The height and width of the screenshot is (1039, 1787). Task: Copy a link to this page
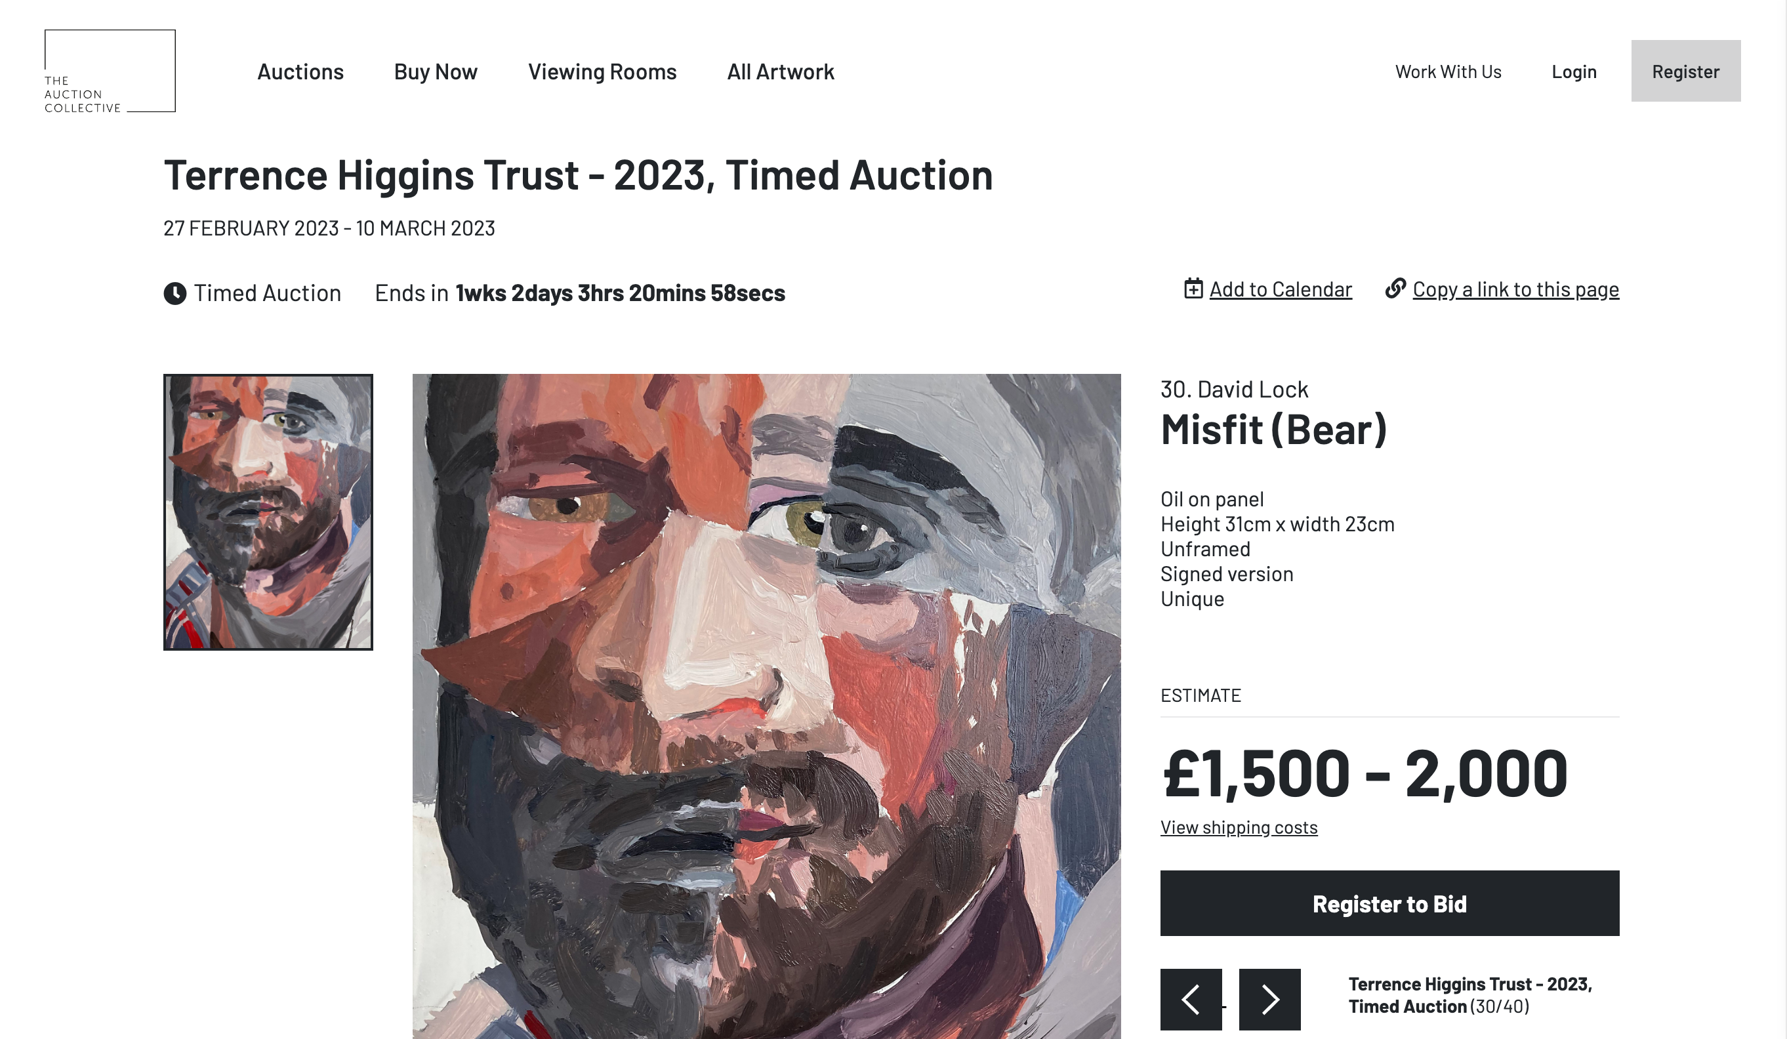(x=1515, y=289)
